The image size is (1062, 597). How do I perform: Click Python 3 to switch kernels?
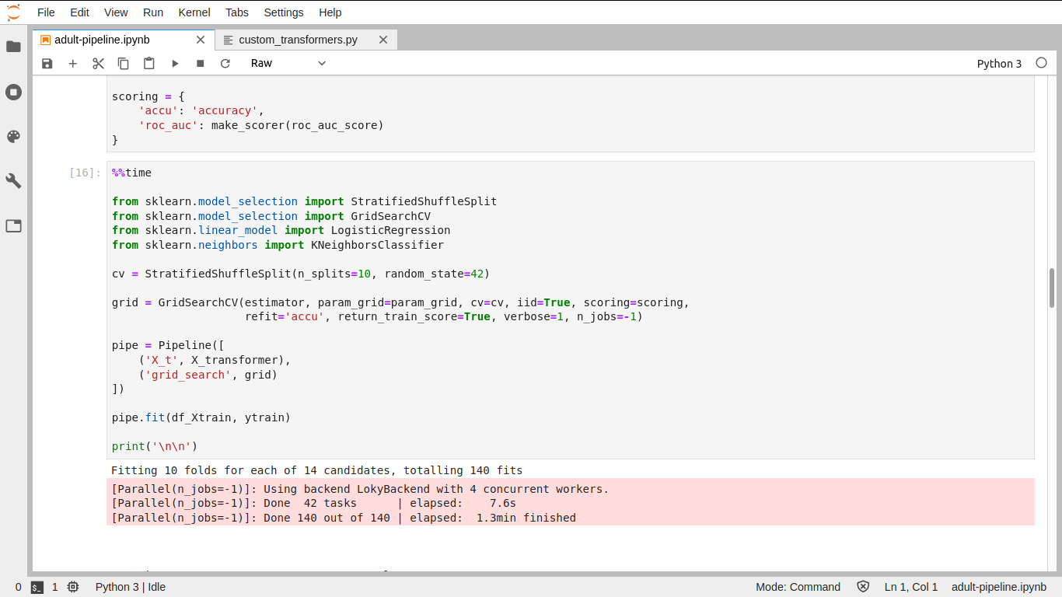click(999, 63)
